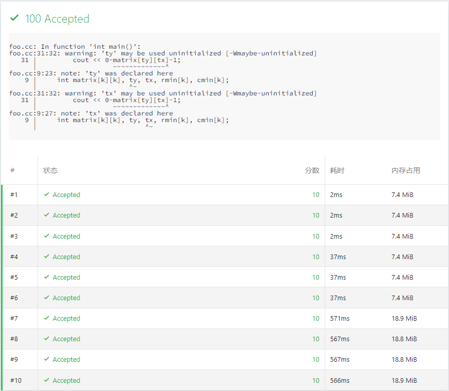Click the 18.9 MiB memory value in row #10
Viewport: 449px width, 391px height.
tap(404, 381)
